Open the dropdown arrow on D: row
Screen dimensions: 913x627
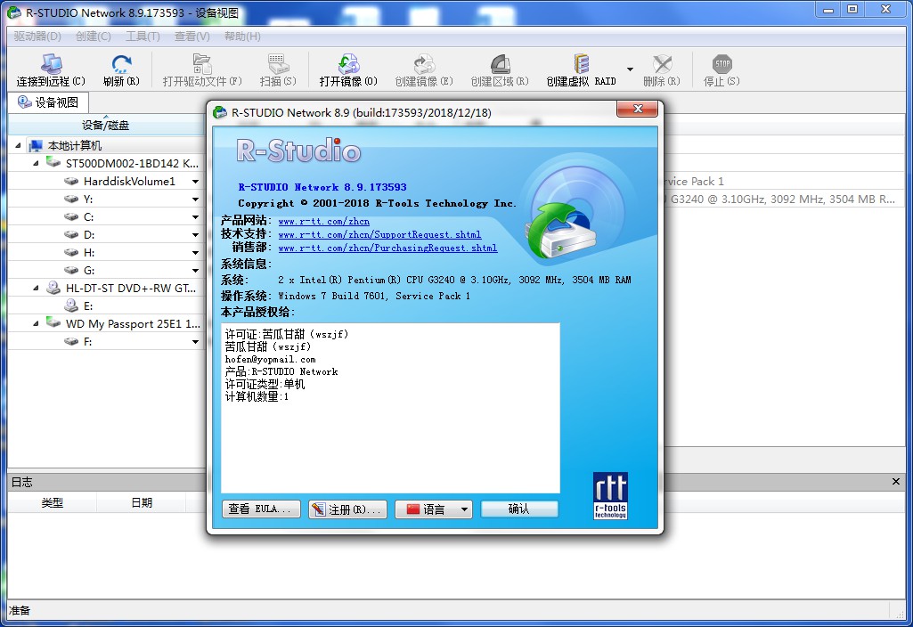point(195,235)
